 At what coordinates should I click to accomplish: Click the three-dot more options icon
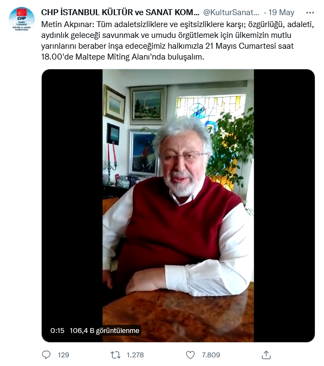(310, 12)
